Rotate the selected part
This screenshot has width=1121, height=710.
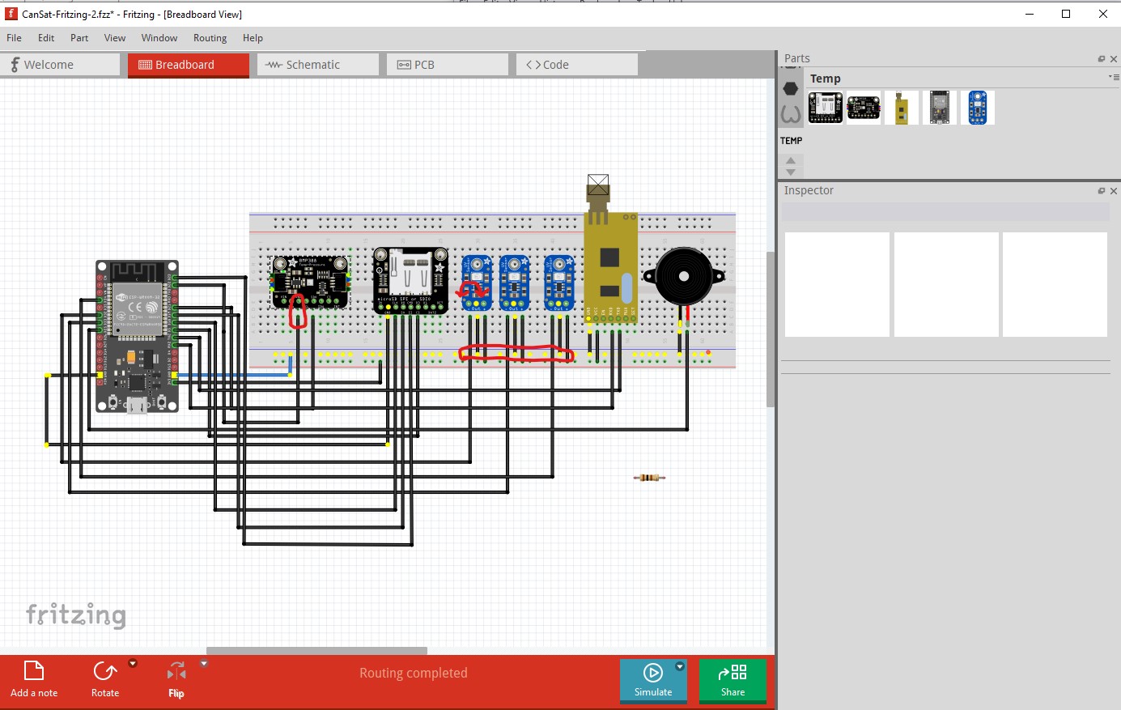click(x=105, y=678)
